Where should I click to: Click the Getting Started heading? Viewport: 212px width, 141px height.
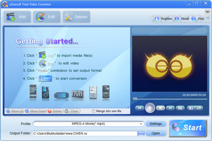click(47, 41)
